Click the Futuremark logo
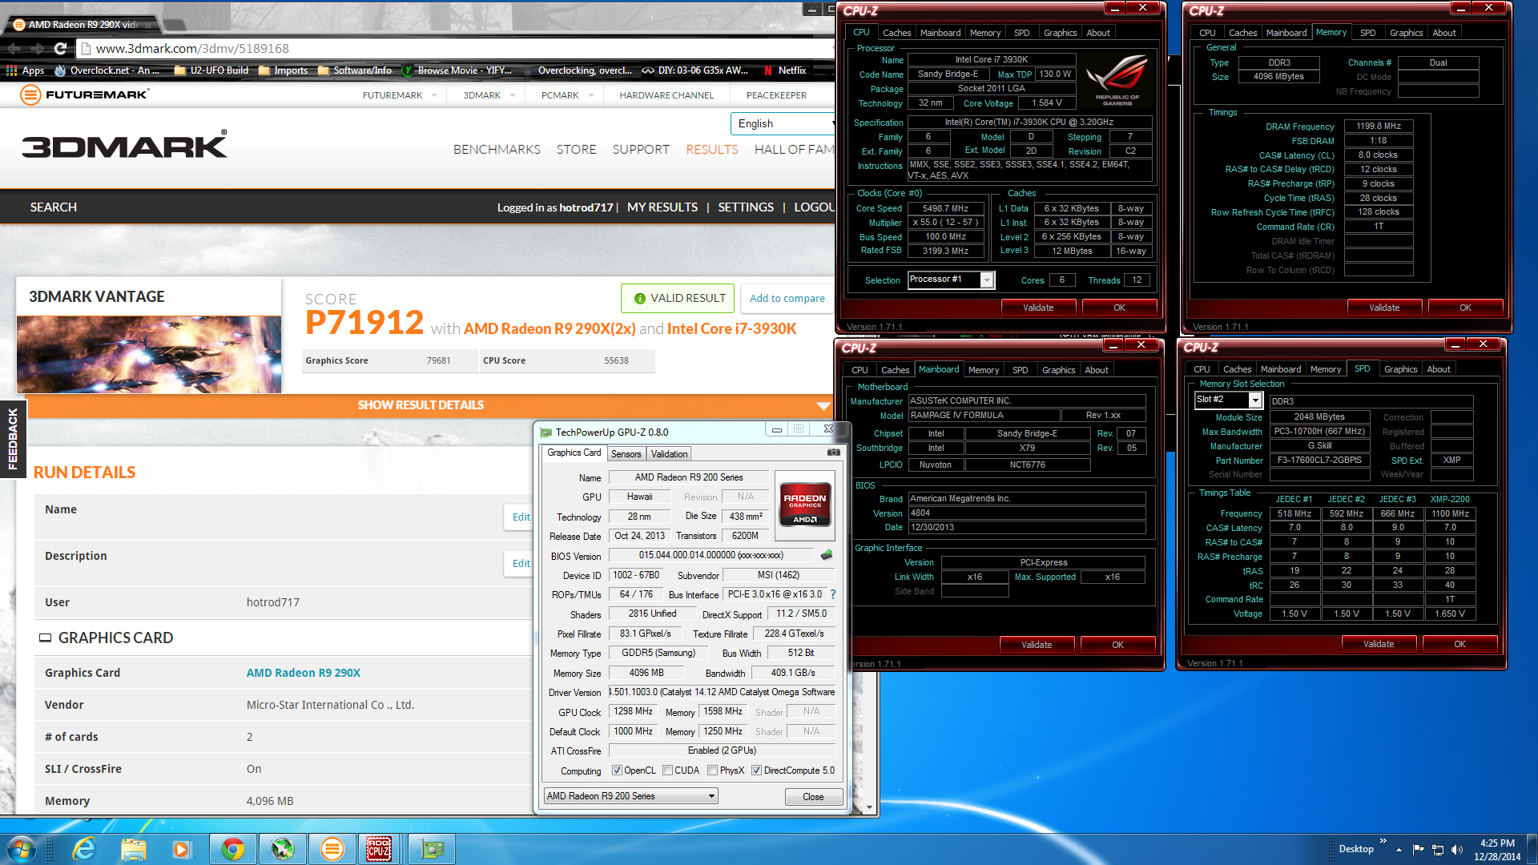The height and width of the screenshot is (865, 1538). 85,95
